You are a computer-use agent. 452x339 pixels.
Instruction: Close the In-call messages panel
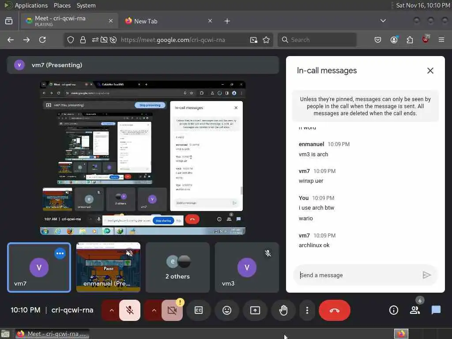(x=430, y=71)
